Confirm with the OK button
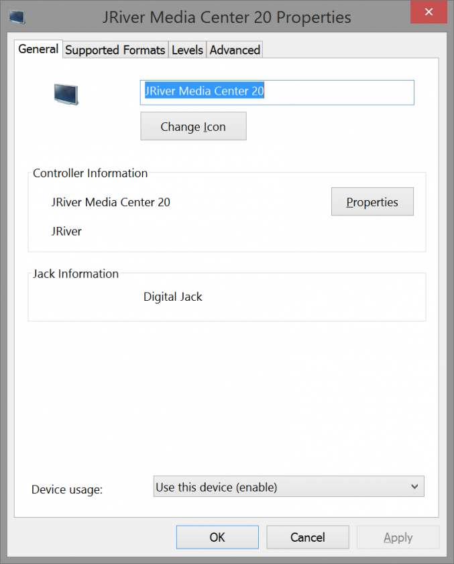 217,537
